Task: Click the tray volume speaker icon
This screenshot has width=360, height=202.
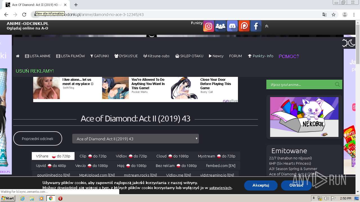Action: click(x=326, y=198)
